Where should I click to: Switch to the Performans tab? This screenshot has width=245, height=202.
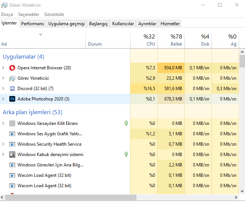(x=32, y=24)
